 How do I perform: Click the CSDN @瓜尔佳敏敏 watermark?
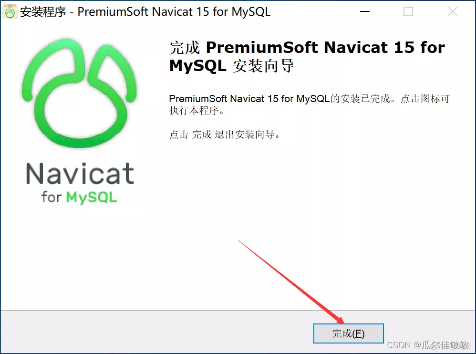[x=428, y=345]
